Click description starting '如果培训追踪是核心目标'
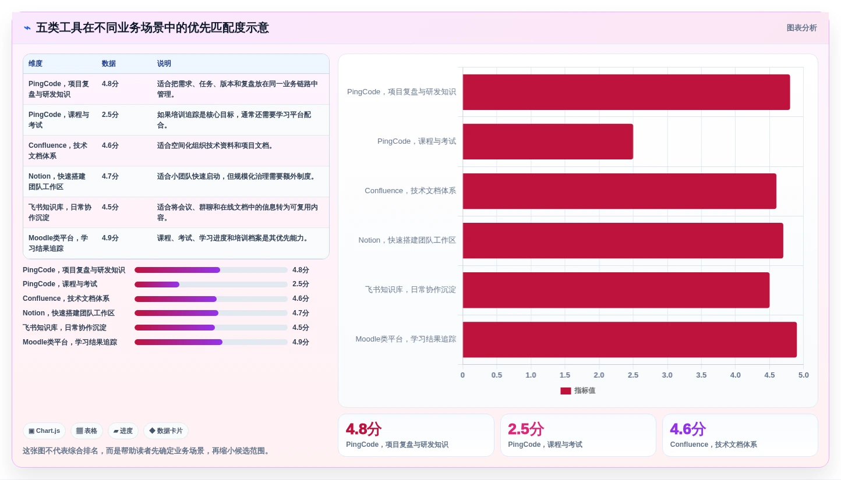841x480 pixels. click(234, 120)
